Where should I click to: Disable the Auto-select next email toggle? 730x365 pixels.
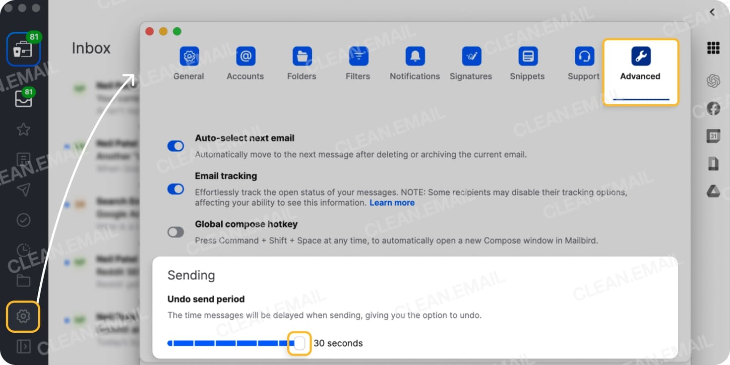(x=176, y=146)
